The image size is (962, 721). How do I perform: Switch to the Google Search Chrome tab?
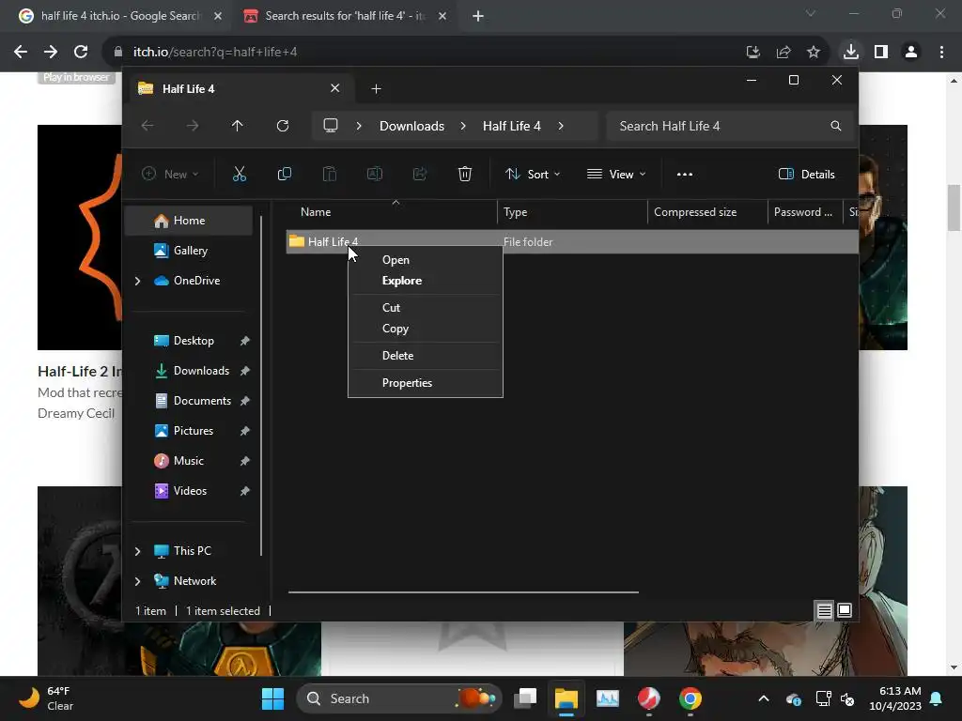tap(119, 16)
